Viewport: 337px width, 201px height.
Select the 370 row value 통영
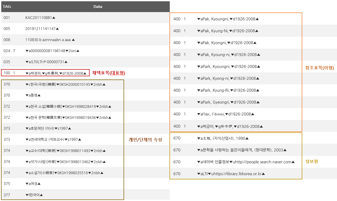33,95
